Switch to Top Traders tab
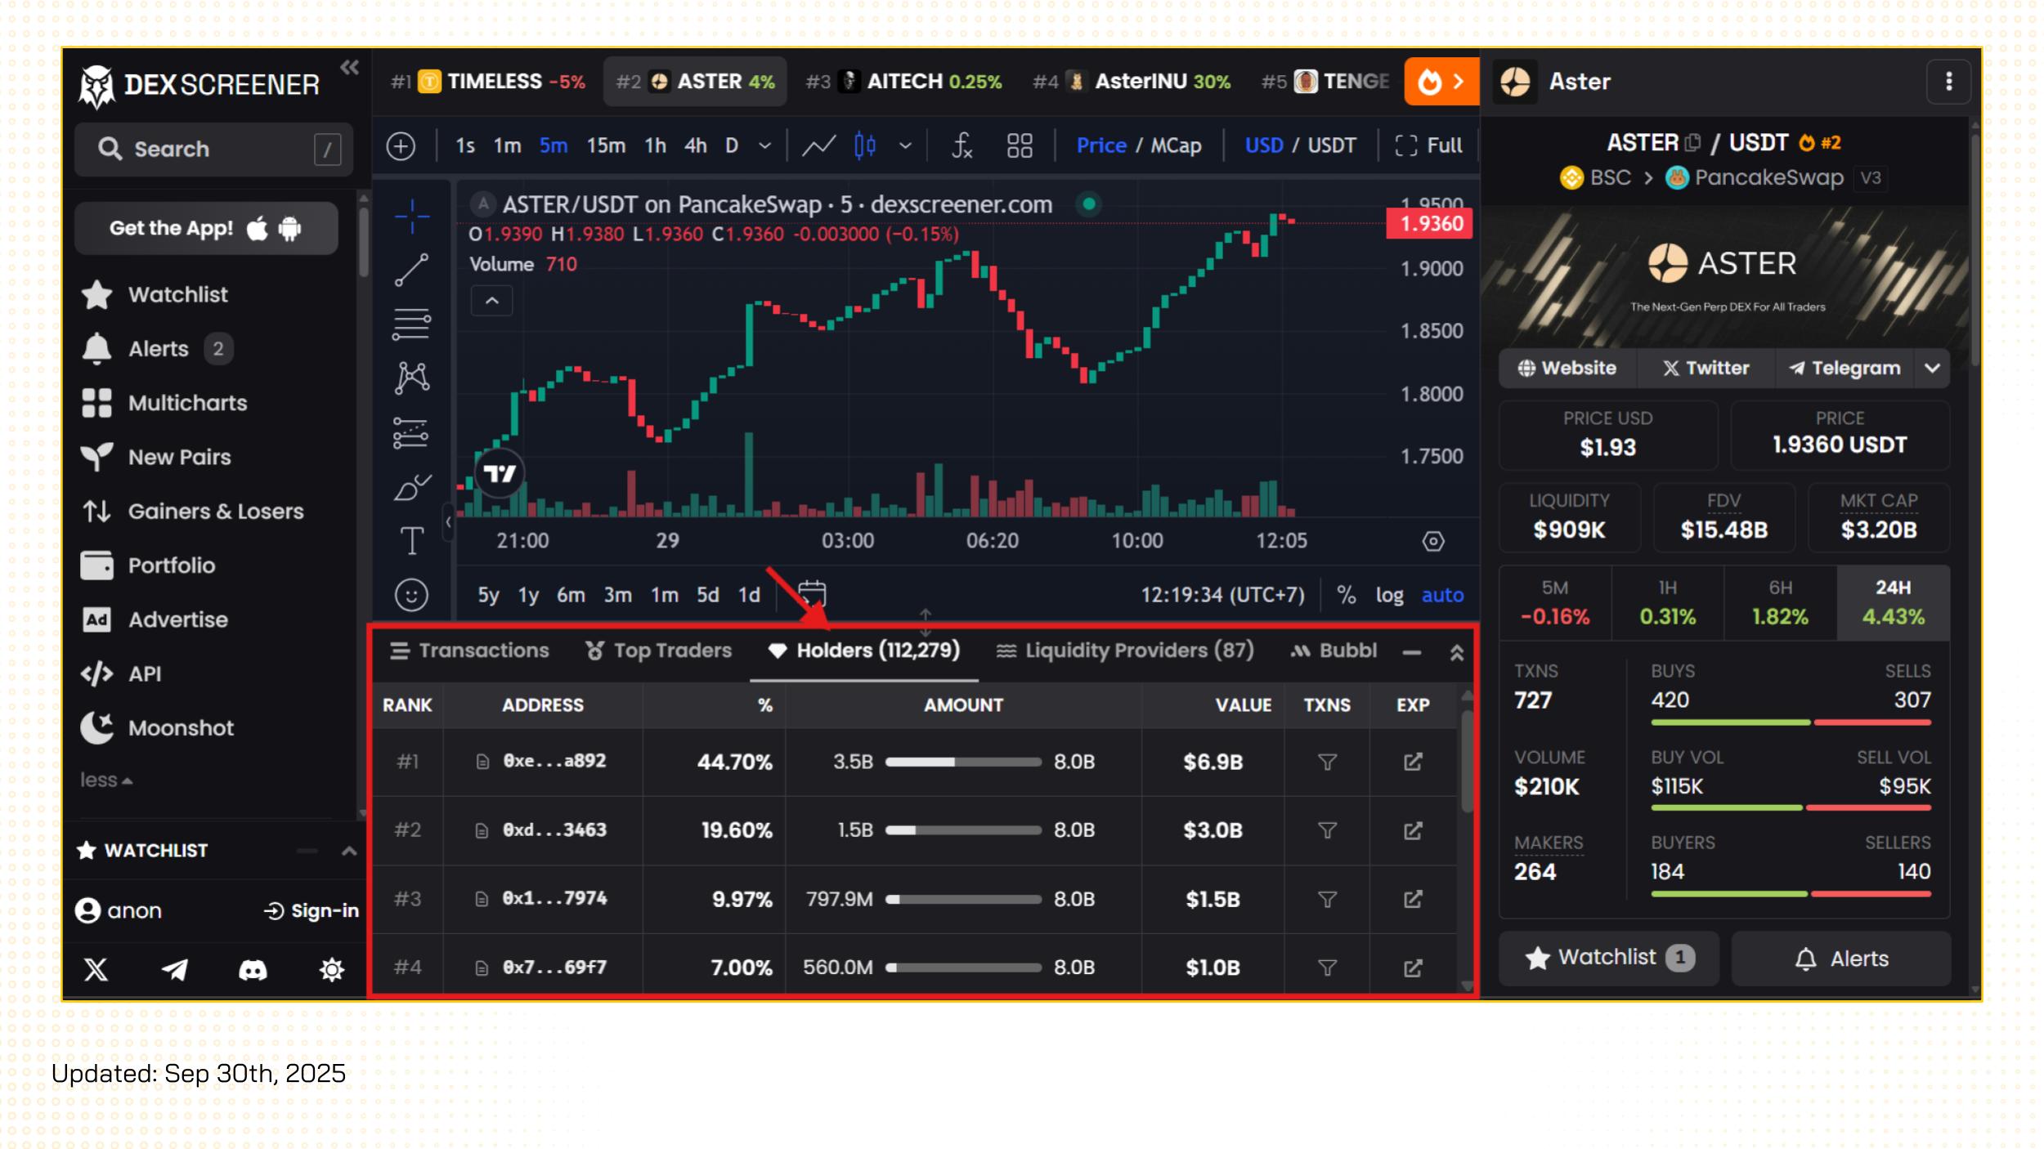The height and width of the screenshot is (1149, 2044). click(x=658, y=651)
